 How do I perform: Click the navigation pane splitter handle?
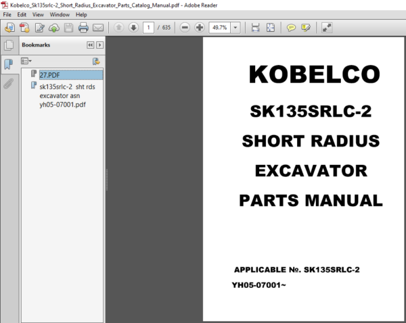(x=107, y=180)
